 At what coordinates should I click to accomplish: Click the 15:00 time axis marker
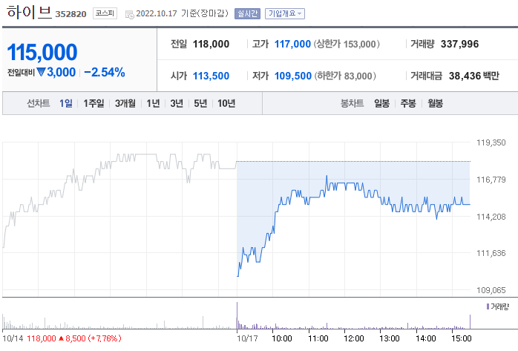point(462,338)
